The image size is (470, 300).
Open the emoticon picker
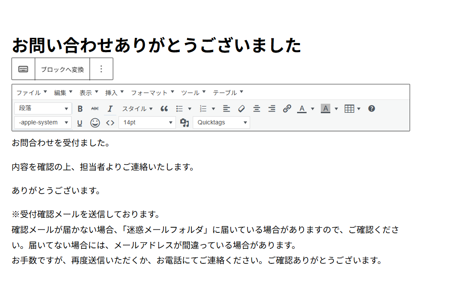pos(95,123)
